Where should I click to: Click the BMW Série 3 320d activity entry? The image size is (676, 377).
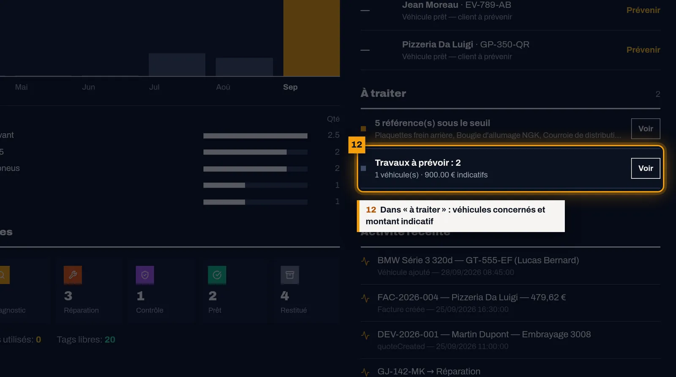pos(510,266)
